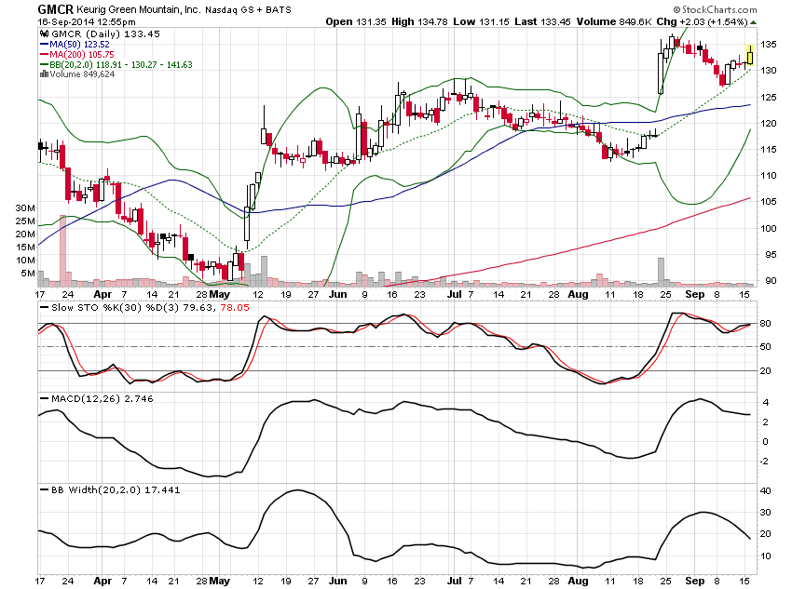Click the MA(50) 123.52 legend text
792x589 pixels.
79,45
